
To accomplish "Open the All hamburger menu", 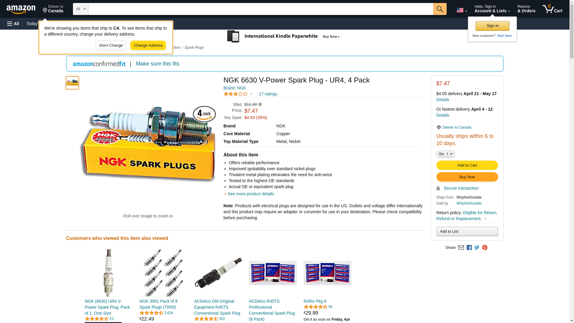I will (13, 24).
